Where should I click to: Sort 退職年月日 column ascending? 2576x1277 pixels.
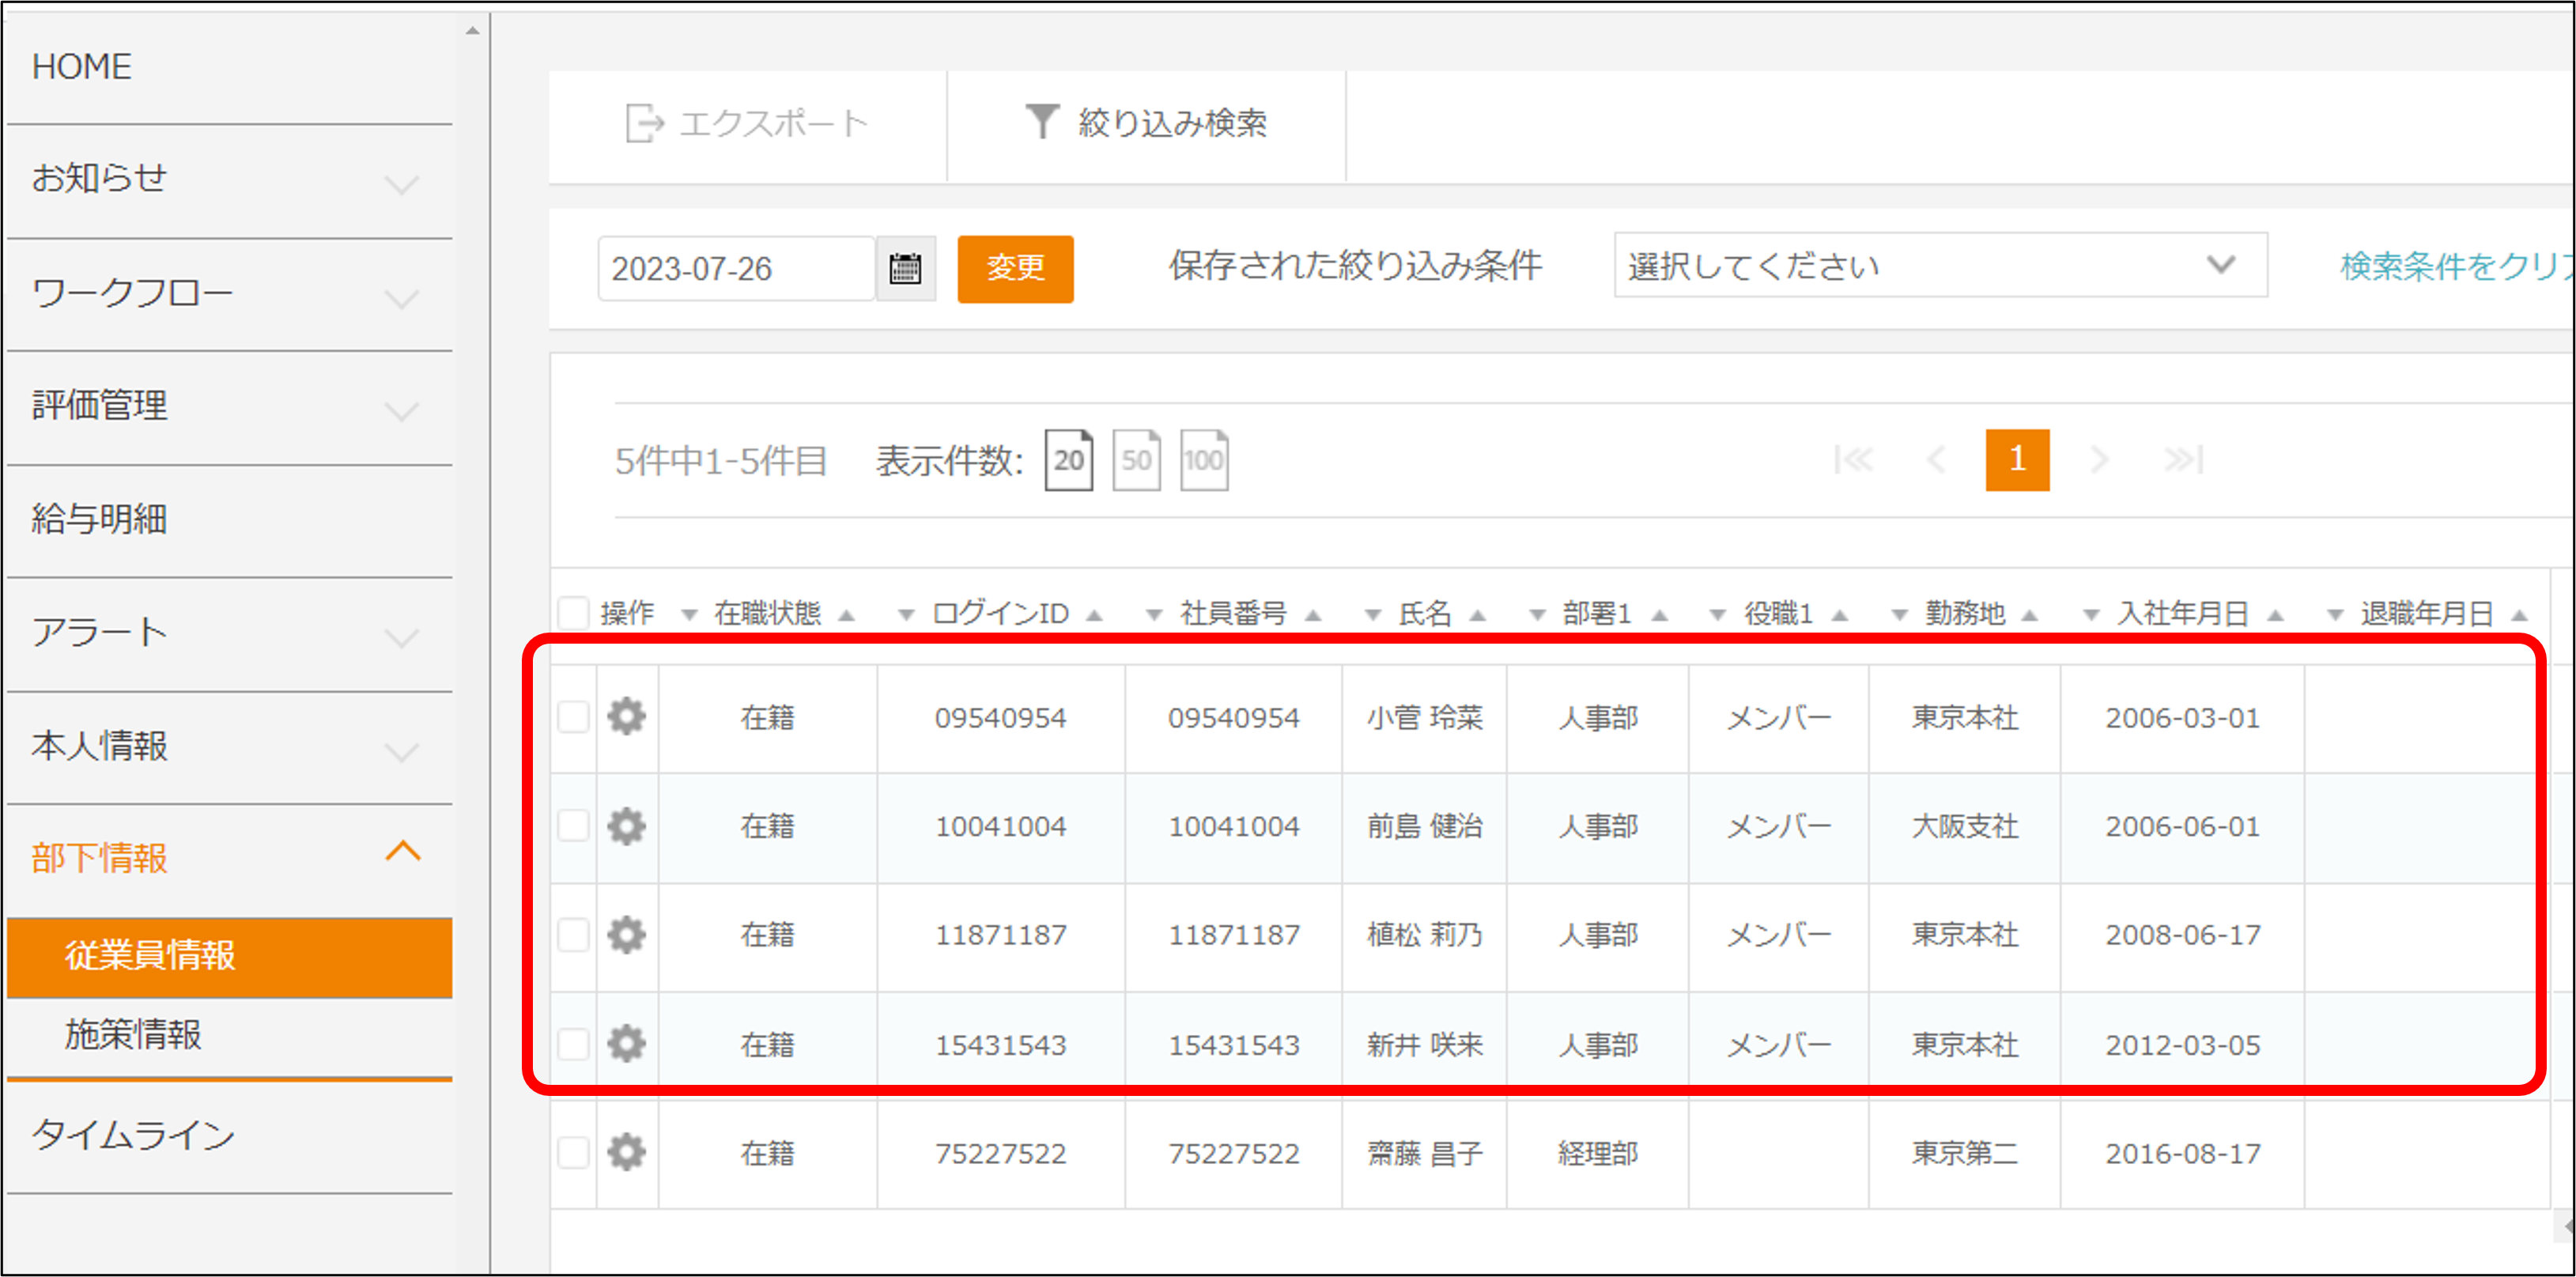coord(2519,615)
